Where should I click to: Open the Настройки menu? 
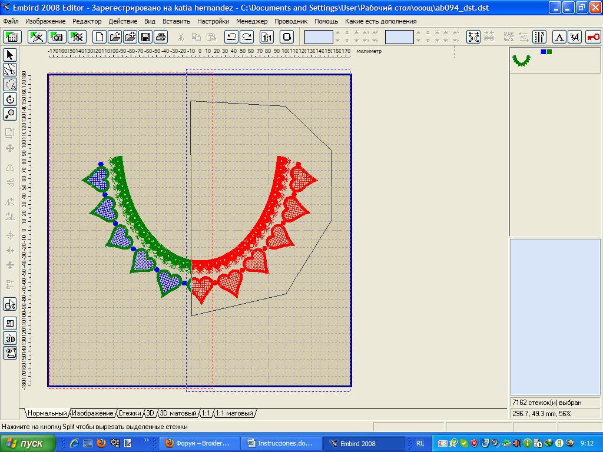click(213, 21)
